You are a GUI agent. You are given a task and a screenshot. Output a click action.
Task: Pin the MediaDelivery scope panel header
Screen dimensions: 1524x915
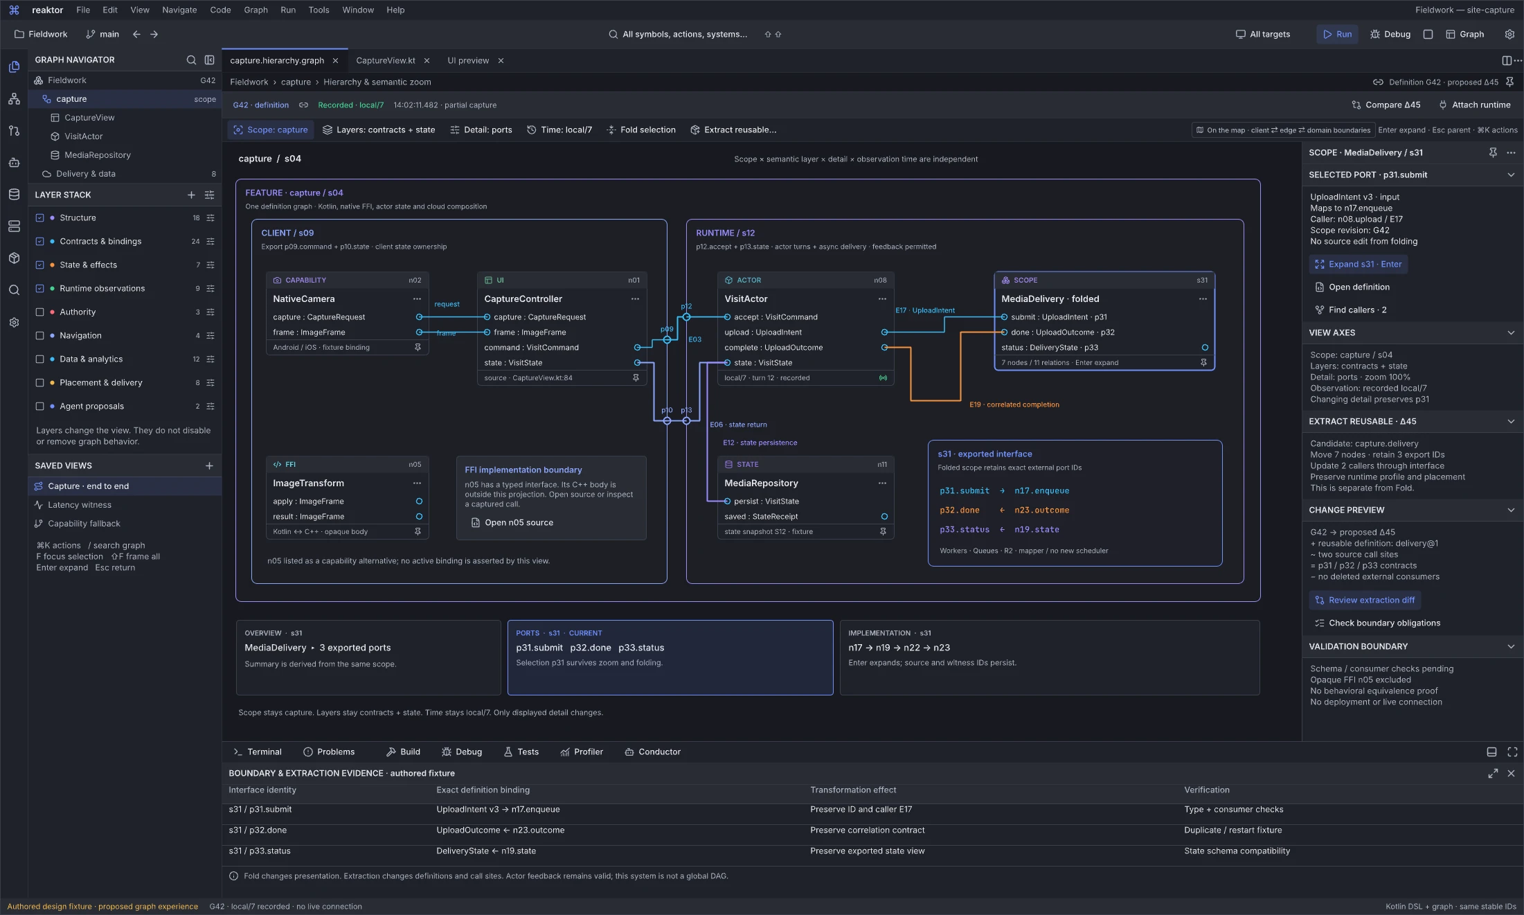click(x=1493, y=152)
